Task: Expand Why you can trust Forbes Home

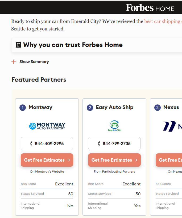Action: click(x=73, y=45)
